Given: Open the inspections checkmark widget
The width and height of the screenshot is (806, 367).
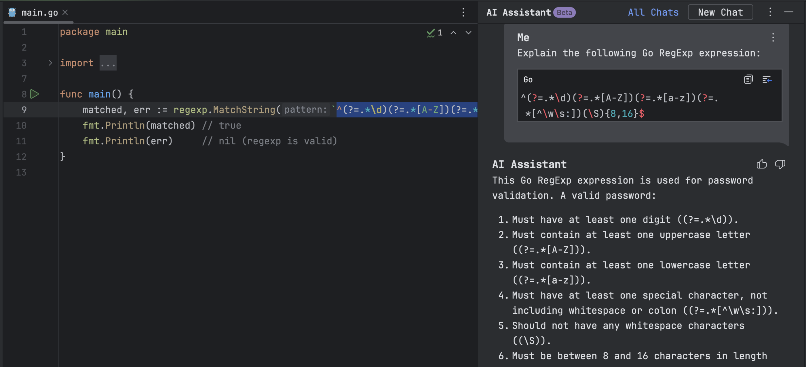Looking at the screenshot, I should (x=434, y=33).
